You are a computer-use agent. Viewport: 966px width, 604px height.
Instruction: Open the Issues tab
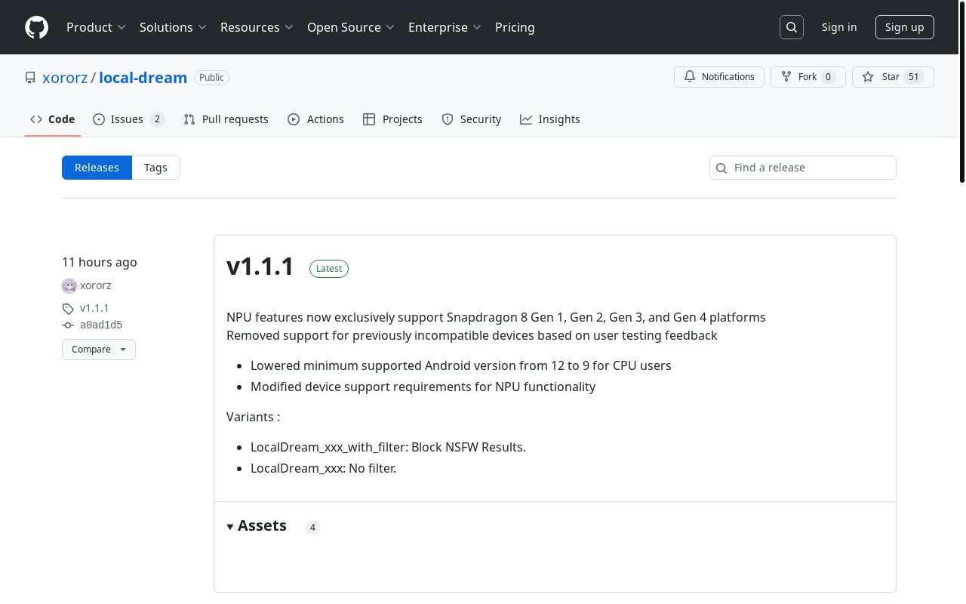pyautogui.click(x=128, y=119)
